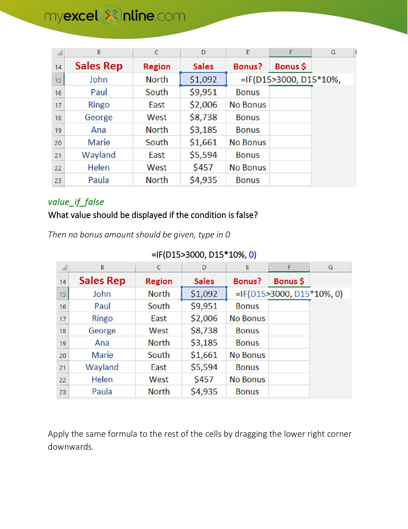Select the Wayland cell in the lower table
Screen dimensions: 408x529
click(102, 367)
